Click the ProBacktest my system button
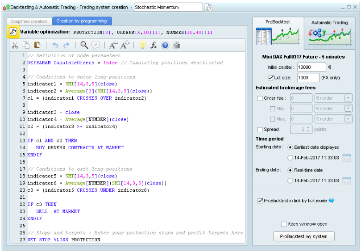 303,236
